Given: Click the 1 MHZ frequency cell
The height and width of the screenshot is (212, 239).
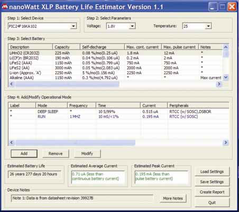Looking at the screenshot, I should [75, 117].
